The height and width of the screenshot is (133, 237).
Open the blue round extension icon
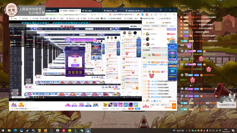click(x=142, y=14)
